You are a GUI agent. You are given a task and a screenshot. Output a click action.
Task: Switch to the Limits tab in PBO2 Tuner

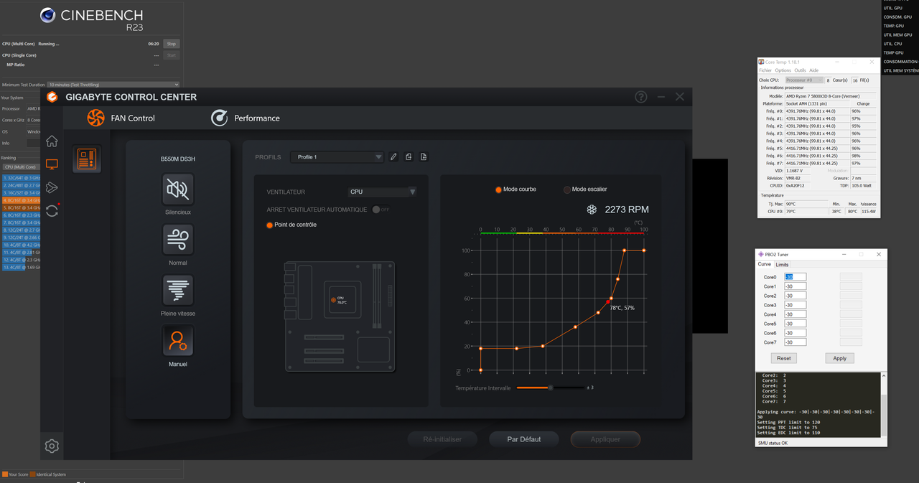point(782,265)
